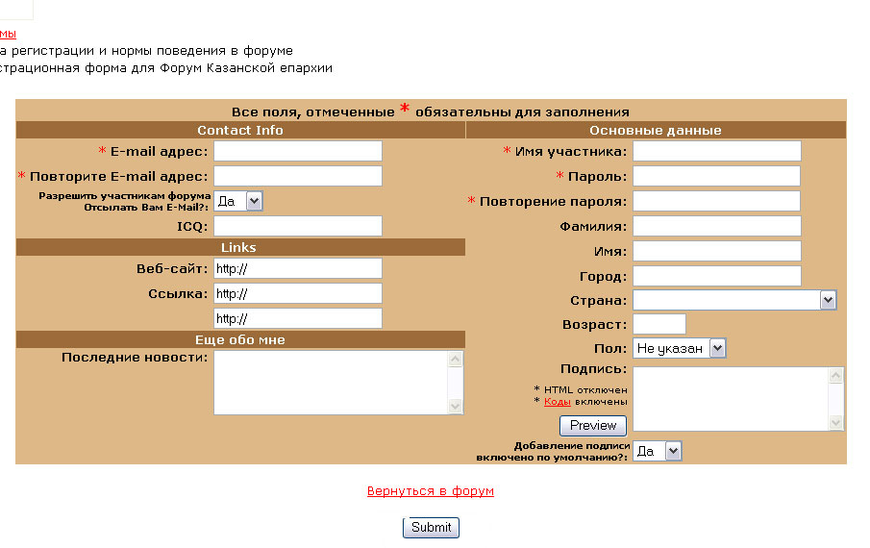Click the Фамилия input field

[x=717, y=226]
